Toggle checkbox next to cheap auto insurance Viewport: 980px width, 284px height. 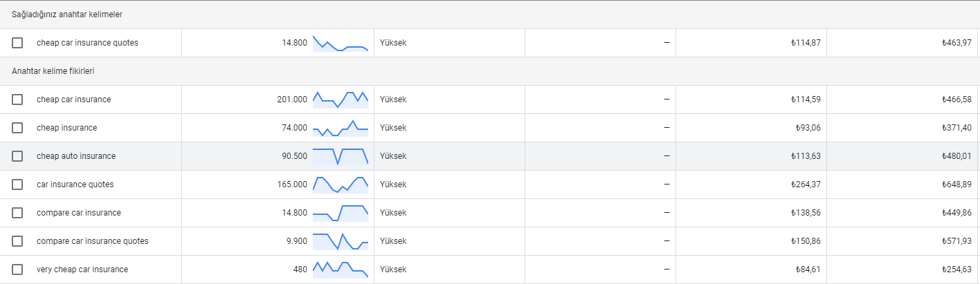click(17, 156)
